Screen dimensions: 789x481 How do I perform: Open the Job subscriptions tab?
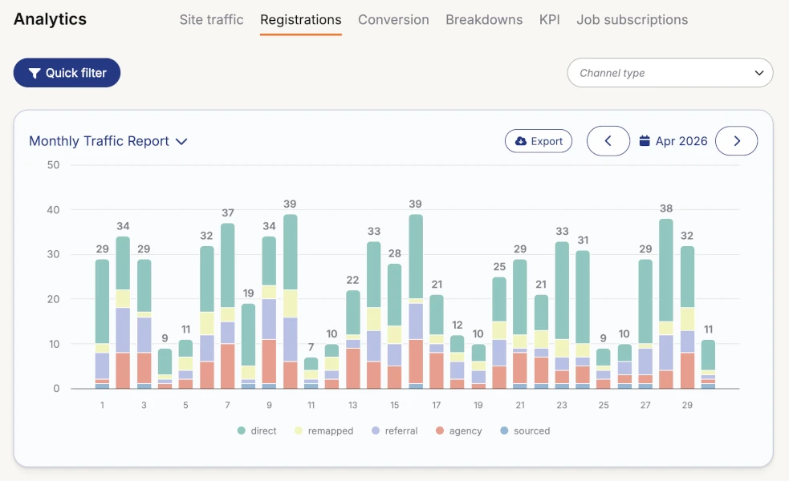(632, 19)
